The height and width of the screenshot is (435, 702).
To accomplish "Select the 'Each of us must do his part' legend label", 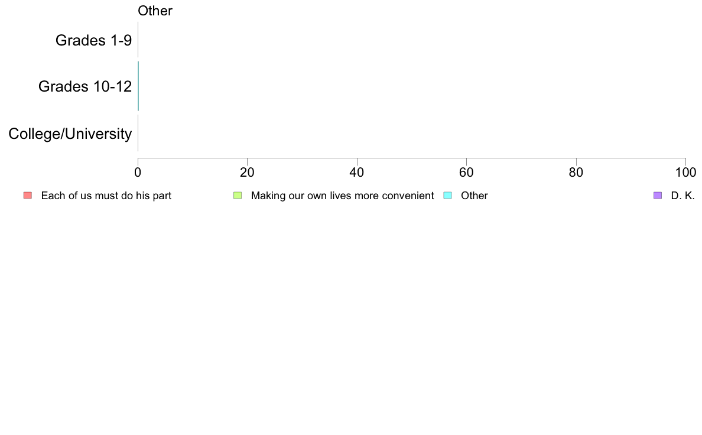I will point(106,196).
